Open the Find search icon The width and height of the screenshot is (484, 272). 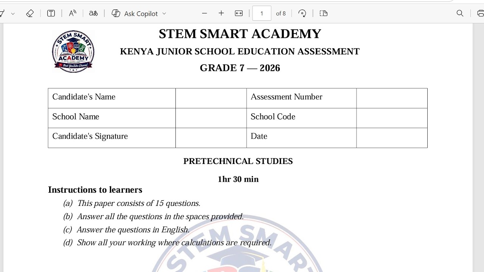(460, 13)
